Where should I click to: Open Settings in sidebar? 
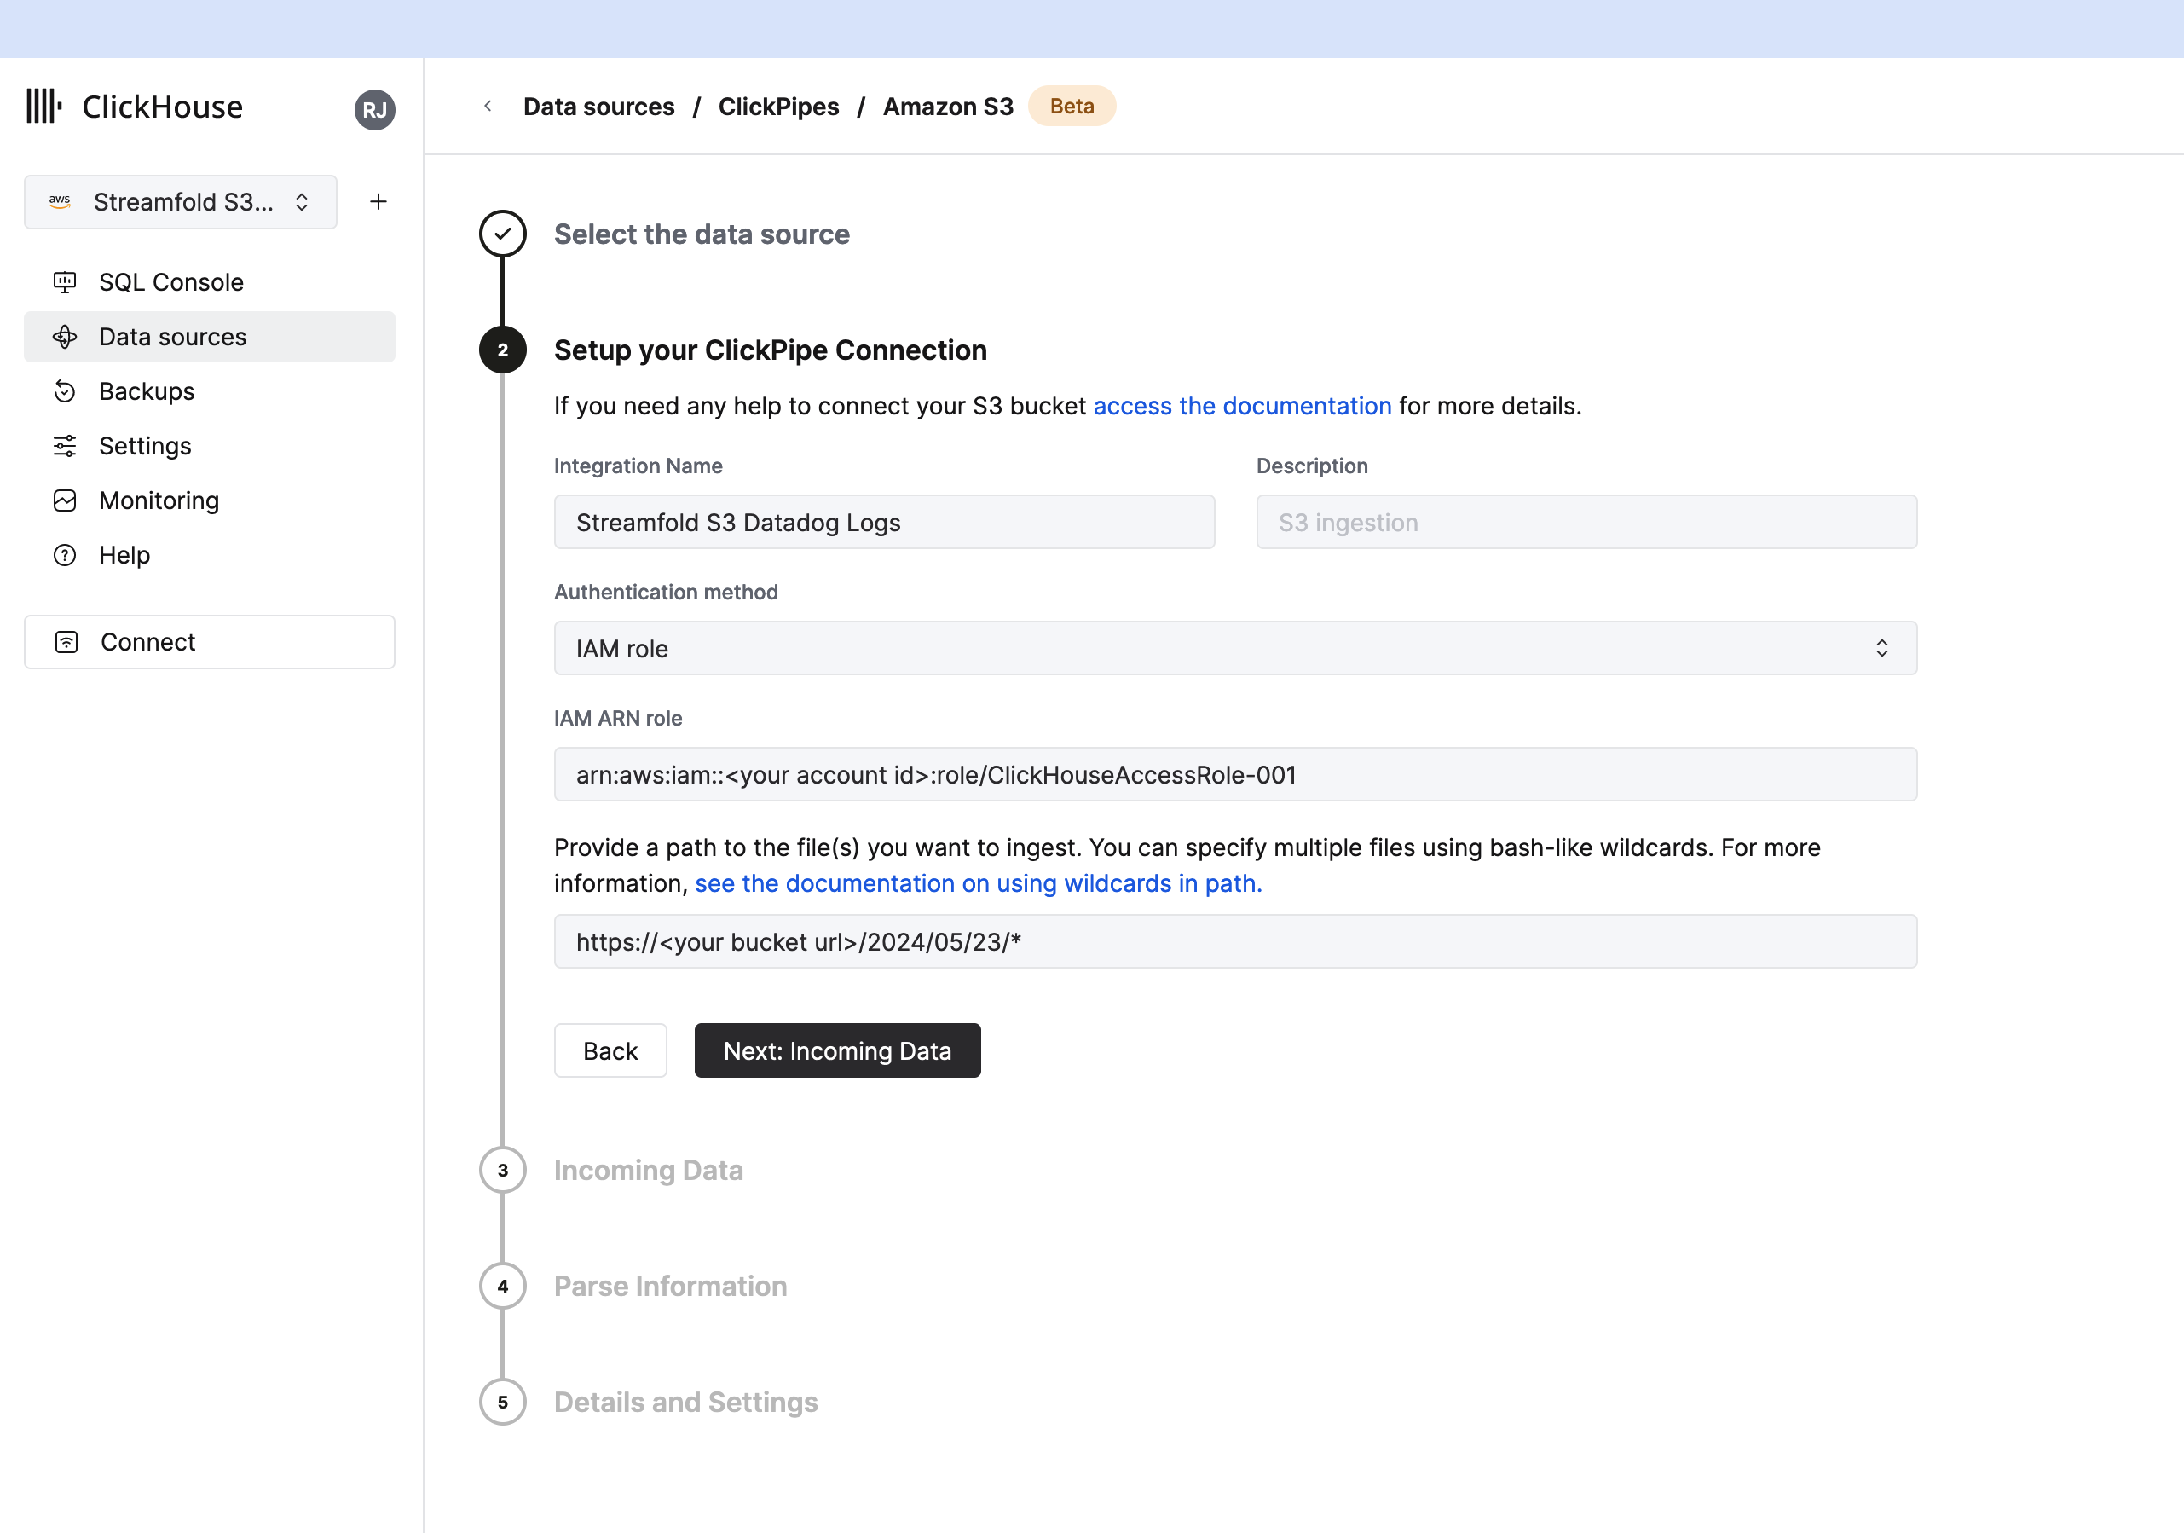coord(209,446)
